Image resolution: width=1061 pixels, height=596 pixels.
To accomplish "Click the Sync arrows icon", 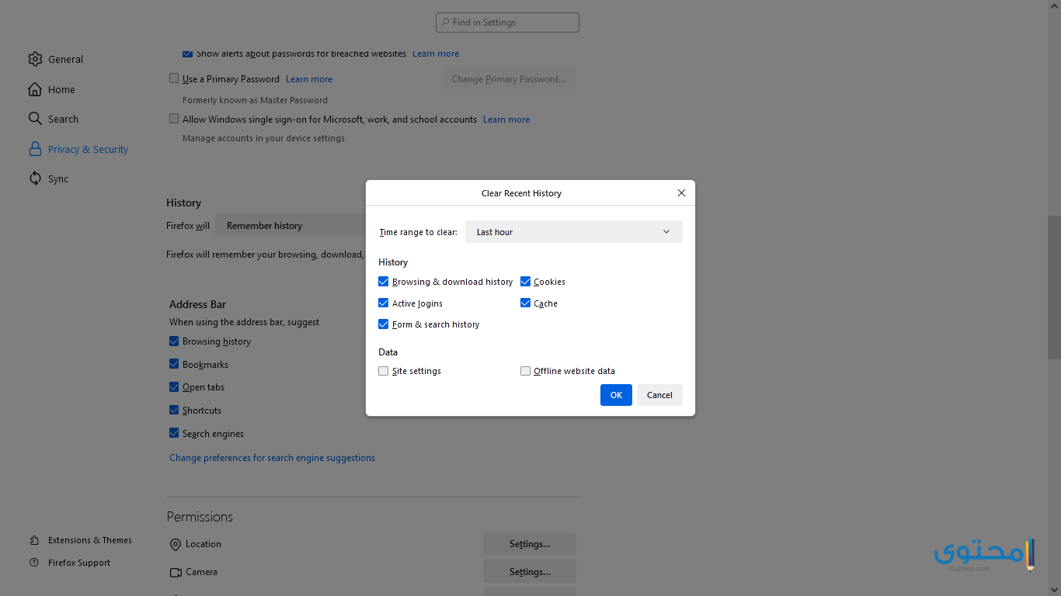I will 35,178.
